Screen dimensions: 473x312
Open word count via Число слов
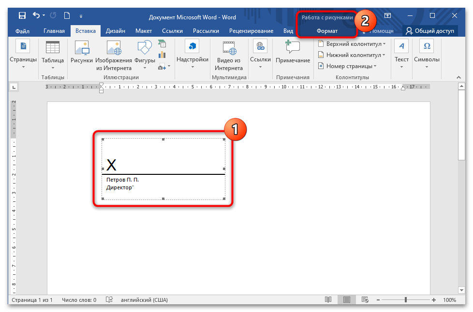tap(77, 299)
